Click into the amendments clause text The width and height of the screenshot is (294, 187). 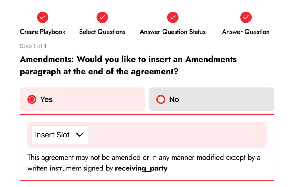point(144,158)
